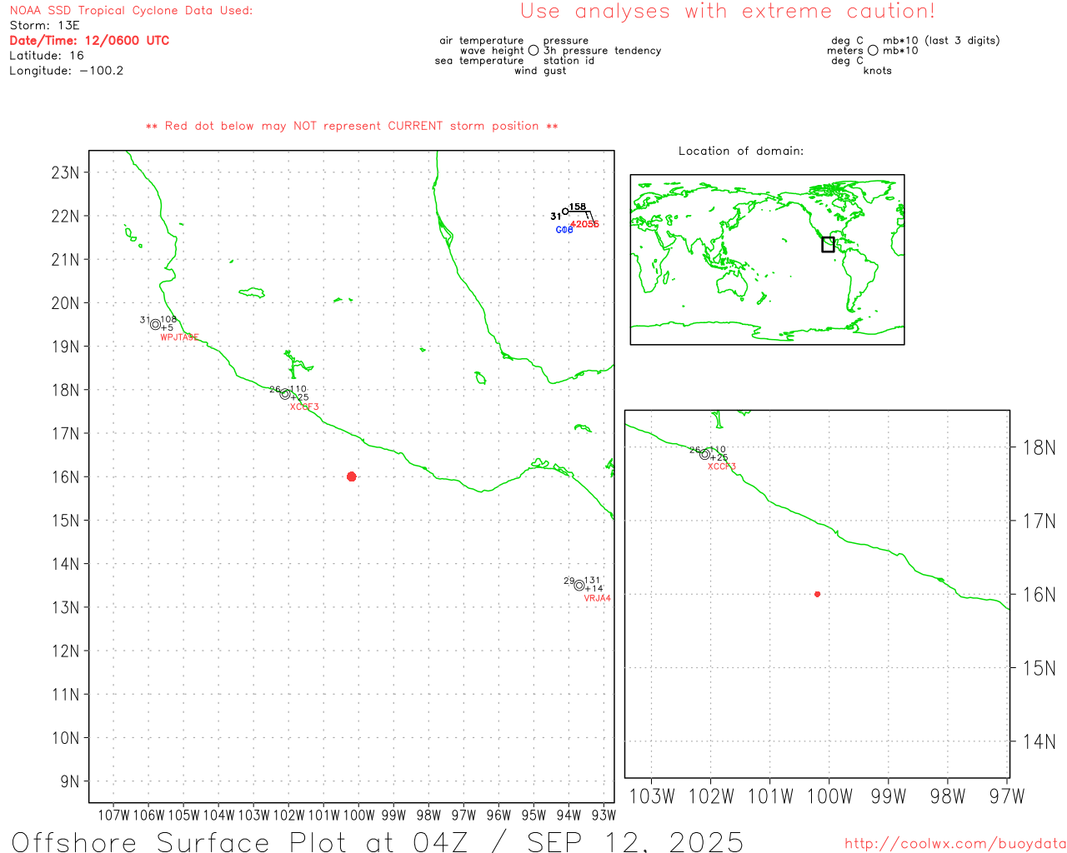Screen dimensions: 1067x853
Task: Click the 20N latitude axis label
Action: [x=65, y=303]
